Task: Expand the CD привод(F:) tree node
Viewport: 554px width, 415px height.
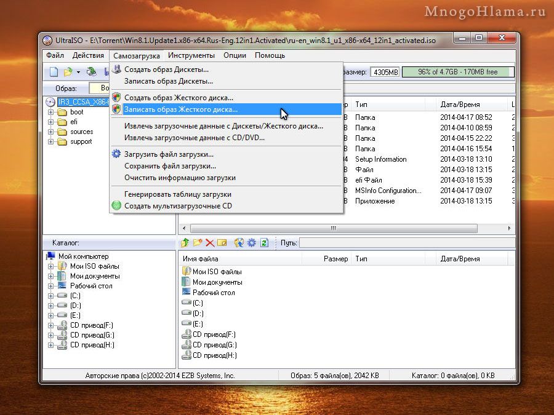Action: (51, 325)
